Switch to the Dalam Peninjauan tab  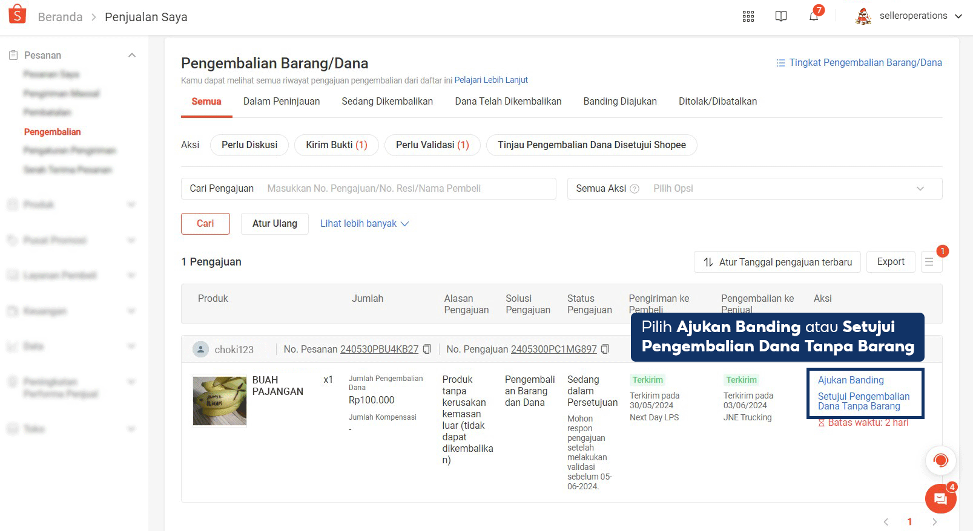coord(282,102)
